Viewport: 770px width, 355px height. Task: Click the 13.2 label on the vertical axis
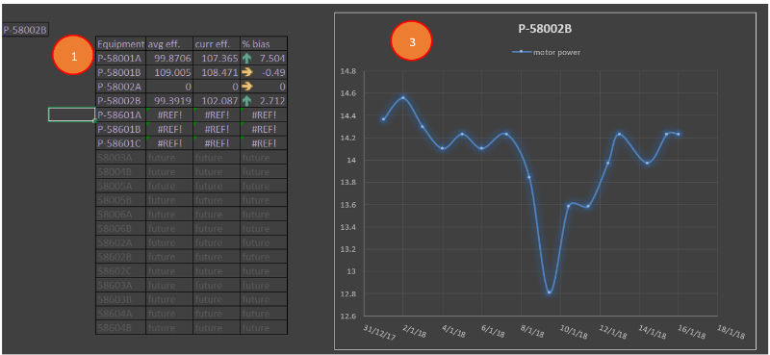tap(347, 249)
